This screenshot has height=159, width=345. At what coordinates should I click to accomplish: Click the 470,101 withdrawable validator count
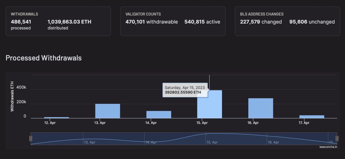(152, 22)
